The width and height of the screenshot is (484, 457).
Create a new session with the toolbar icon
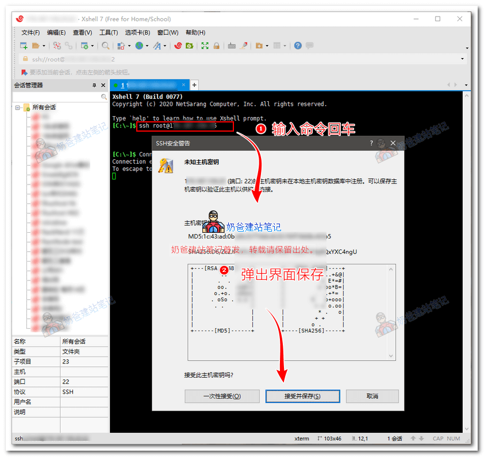pyautogui.click(x=23, y=45)
